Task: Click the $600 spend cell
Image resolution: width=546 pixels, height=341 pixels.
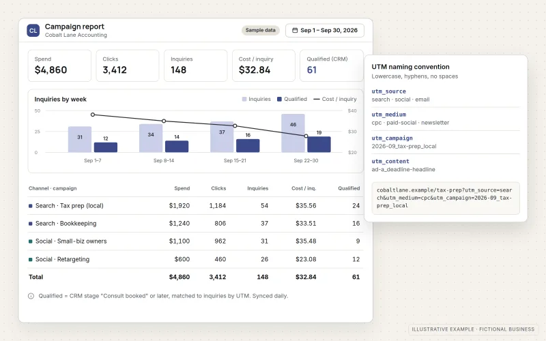Action: point(182,259)
